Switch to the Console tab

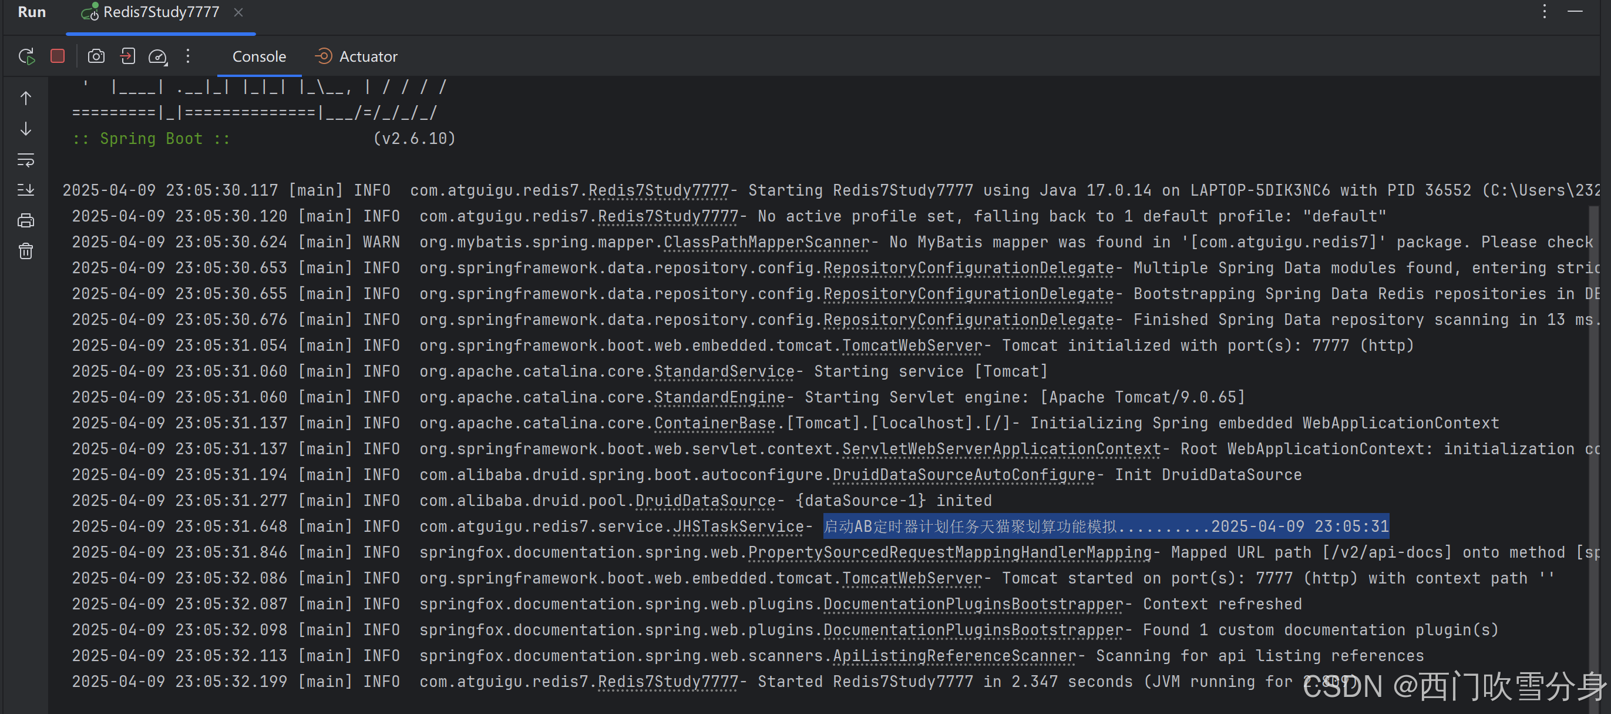click(259, 56)
